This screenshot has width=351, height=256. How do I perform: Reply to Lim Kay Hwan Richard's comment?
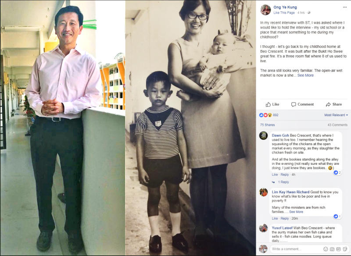284,218
